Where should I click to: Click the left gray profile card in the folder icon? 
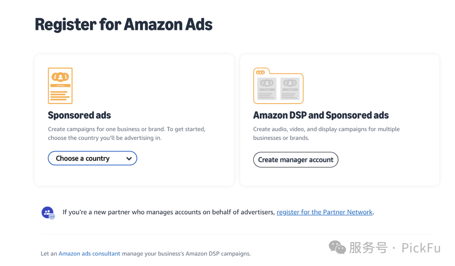tap(266, 88)
